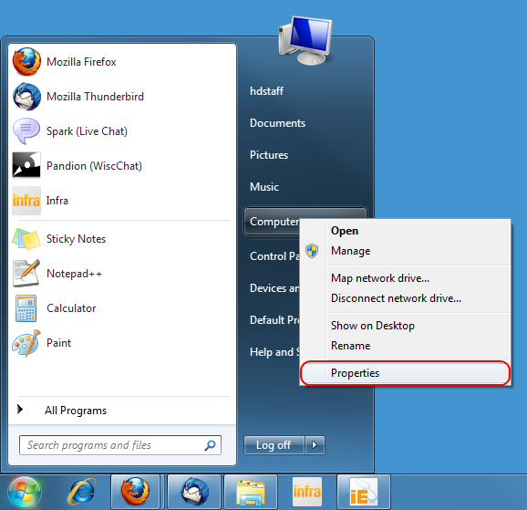Select Disconnect network drive...
The image size is (527, 510).
(405, 298)
